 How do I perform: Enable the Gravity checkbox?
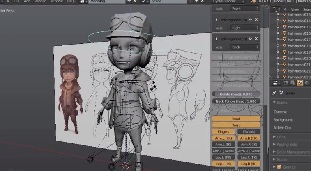tap(279, 166)
